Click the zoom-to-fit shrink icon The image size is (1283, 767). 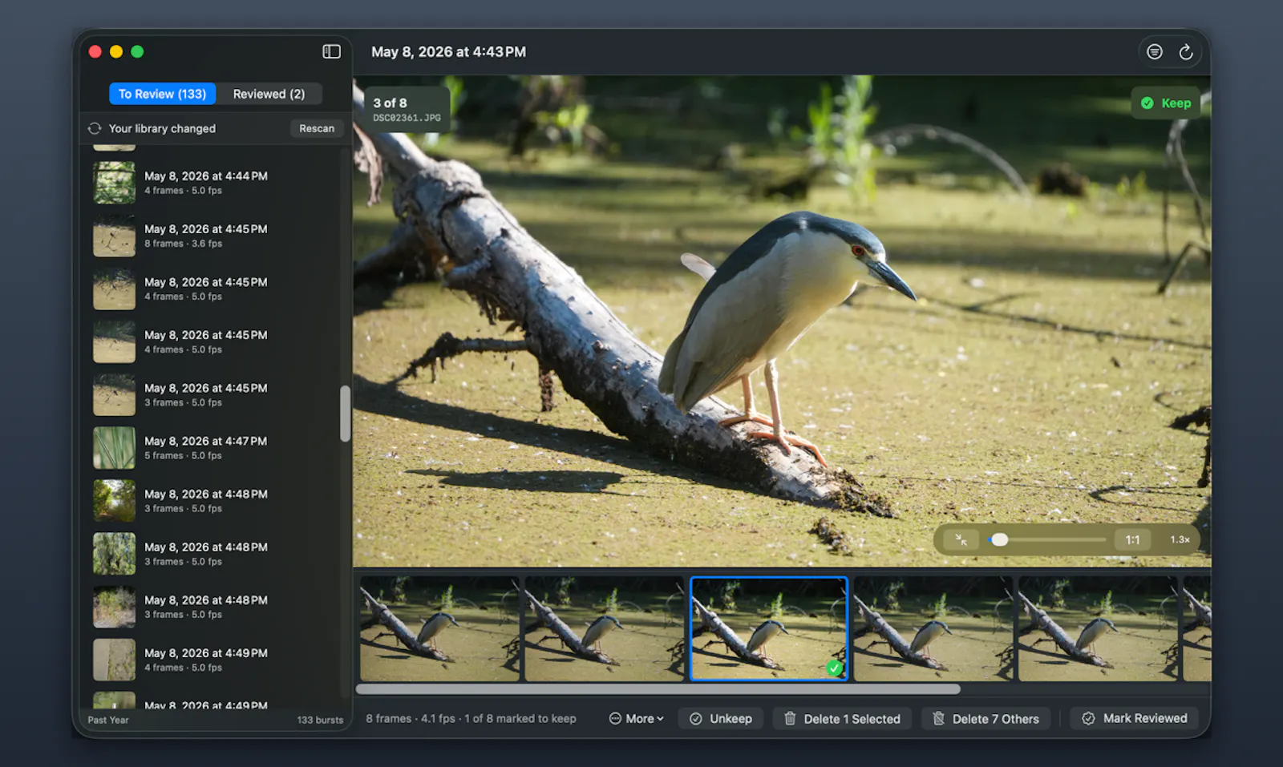coord(961,539)
